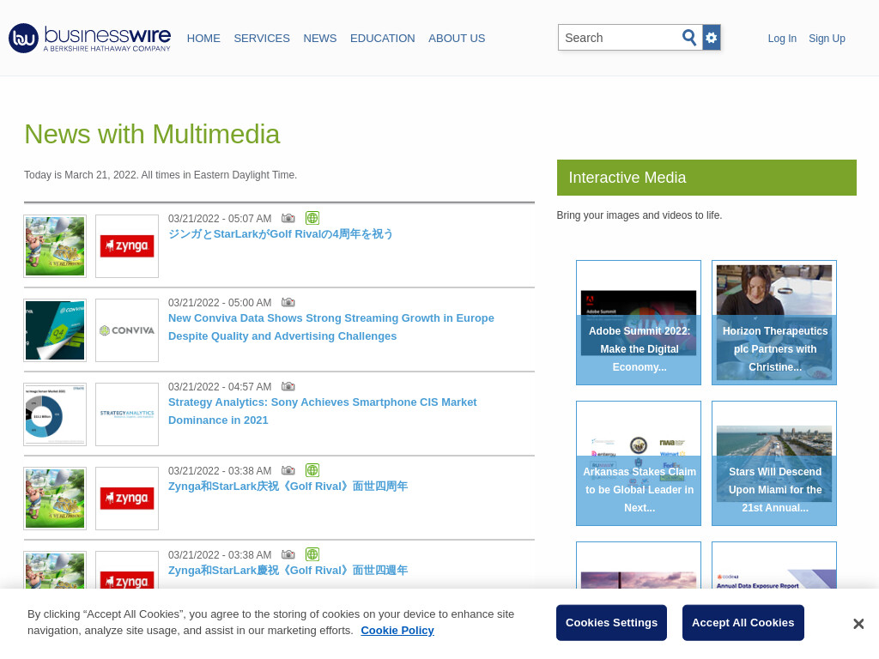
Task: Close the cookie banner with X
Action: click(x=858, y=624)
